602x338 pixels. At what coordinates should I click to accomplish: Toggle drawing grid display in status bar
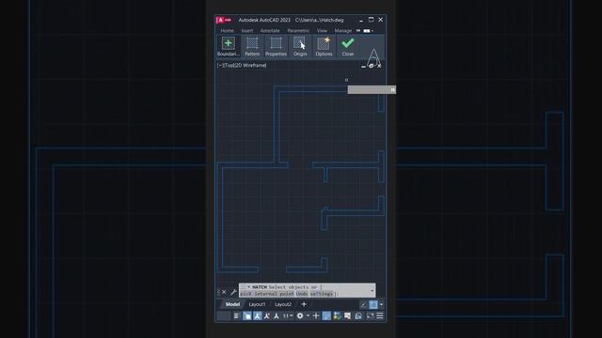pos(373,304)
